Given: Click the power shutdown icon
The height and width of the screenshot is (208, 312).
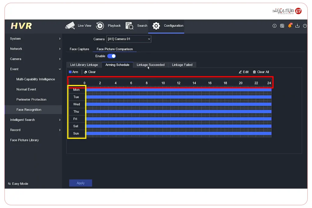Looking at the screenshot, I should click(305, 26).
